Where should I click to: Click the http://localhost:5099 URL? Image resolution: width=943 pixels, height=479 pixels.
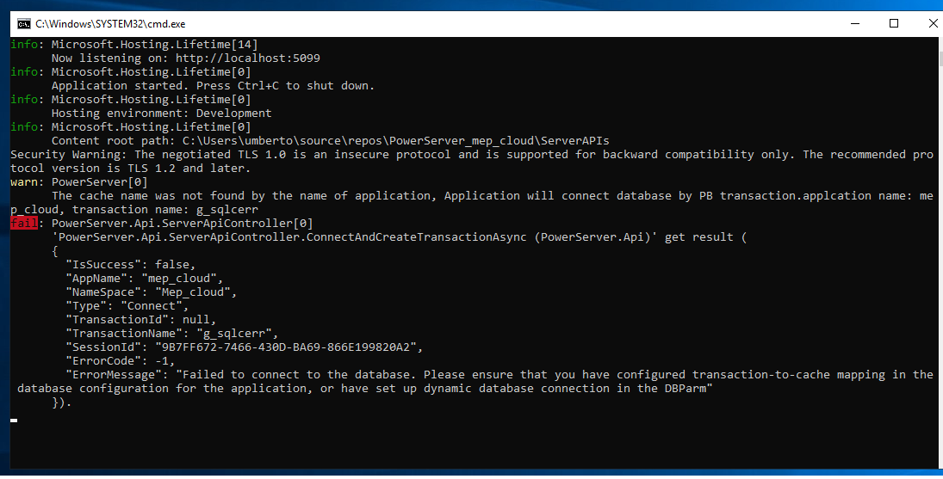coord(248,58)
